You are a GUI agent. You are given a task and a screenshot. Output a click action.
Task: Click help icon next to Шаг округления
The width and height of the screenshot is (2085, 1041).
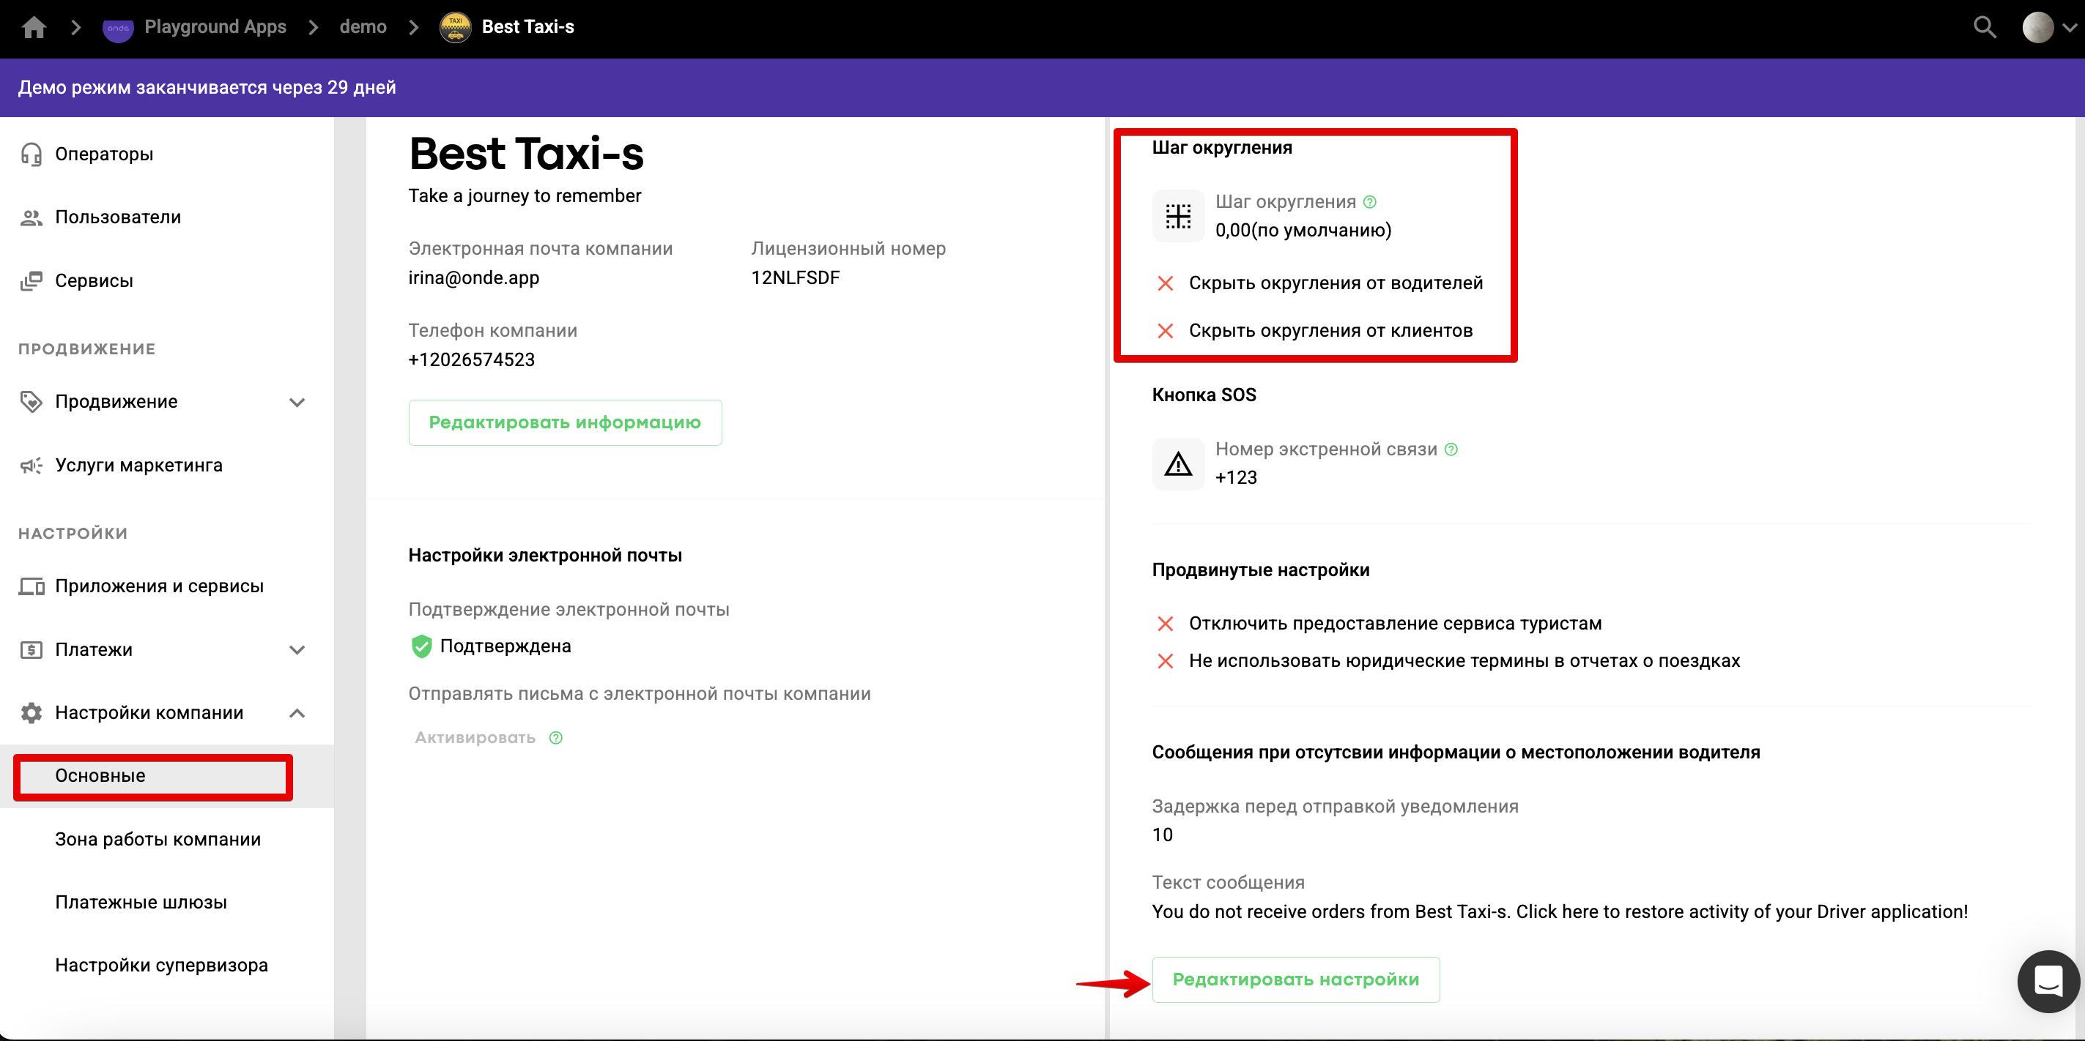[x=1369, y=202]
